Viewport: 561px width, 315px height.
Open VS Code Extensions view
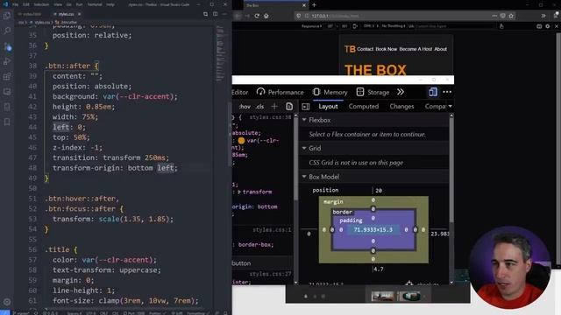[7, 77]
